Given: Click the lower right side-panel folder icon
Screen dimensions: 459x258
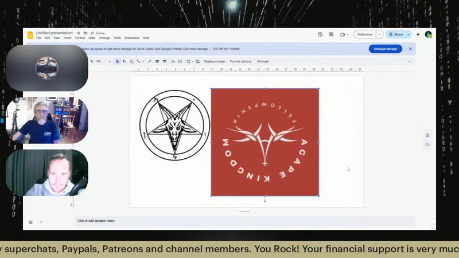Looking at the screenshot, I should pyautogui.click(x=427, y=144).
